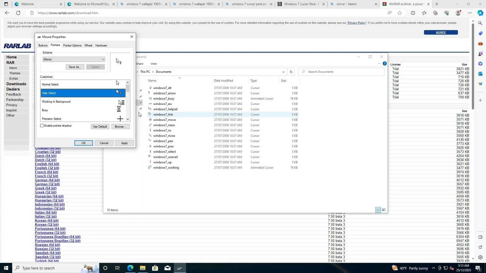Switch to the Pointer Options tab
The image size is (486, 273).
point(72,45)
